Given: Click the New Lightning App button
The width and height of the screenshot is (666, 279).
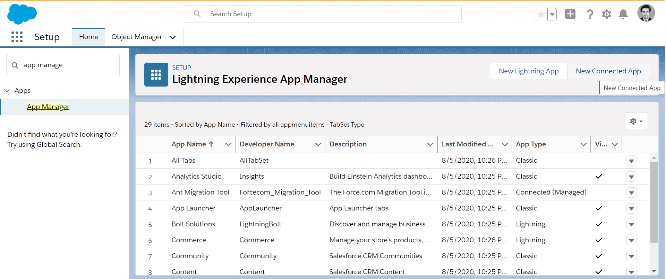Looking at the screenshot, I should tap(529, 71).
